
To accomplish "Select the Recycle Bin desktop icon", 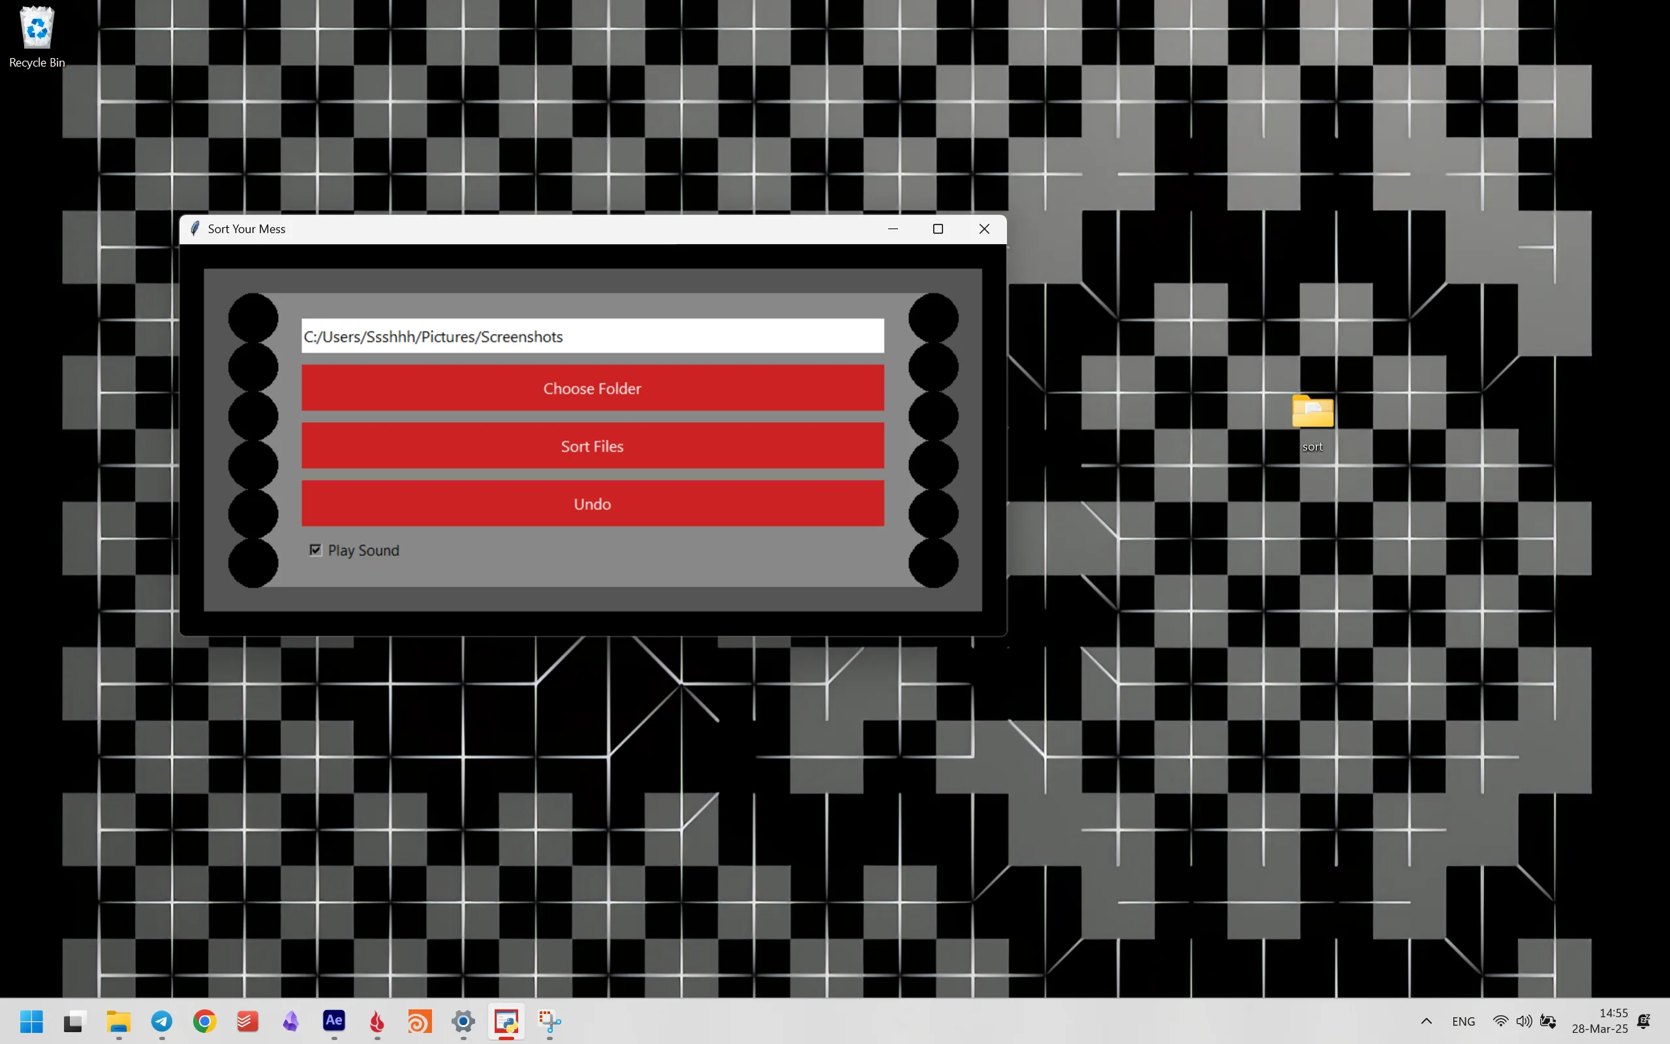I will [x=37, y=37].
